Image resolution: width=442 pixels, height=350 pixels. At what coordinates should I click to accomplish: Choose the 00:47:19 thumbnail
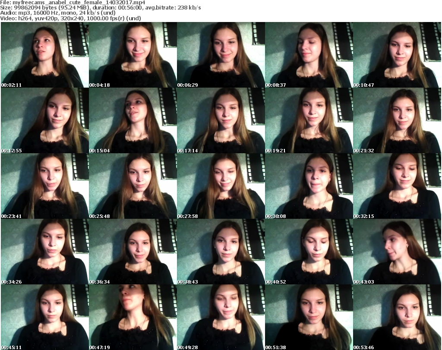pos(133,317)
